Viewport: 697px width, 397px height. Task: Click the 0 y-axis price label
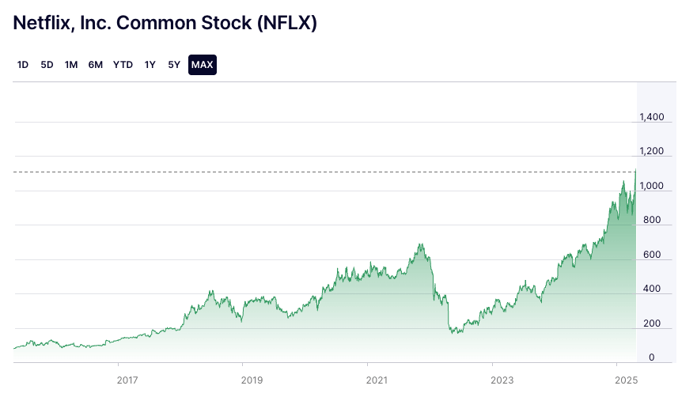click(651, 357)
